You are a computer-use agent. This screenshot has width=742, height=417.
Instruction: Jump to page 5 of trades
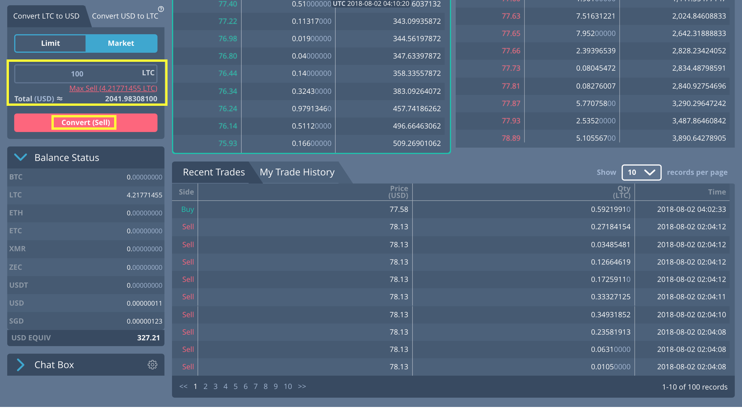(x=235, y=386)
